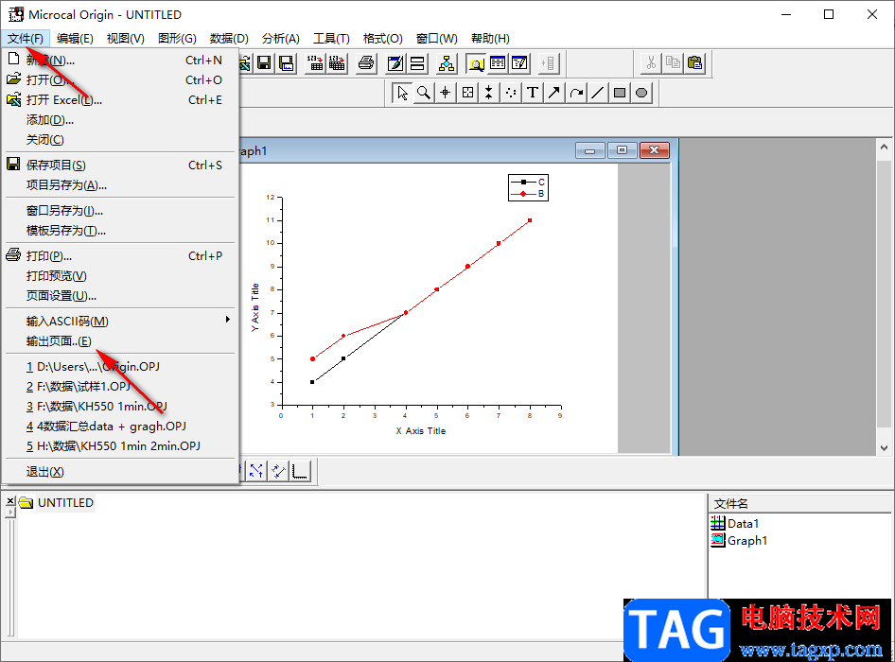Click 文件名 column header
This screenshot has width=895, height=662.
point(799,503)
